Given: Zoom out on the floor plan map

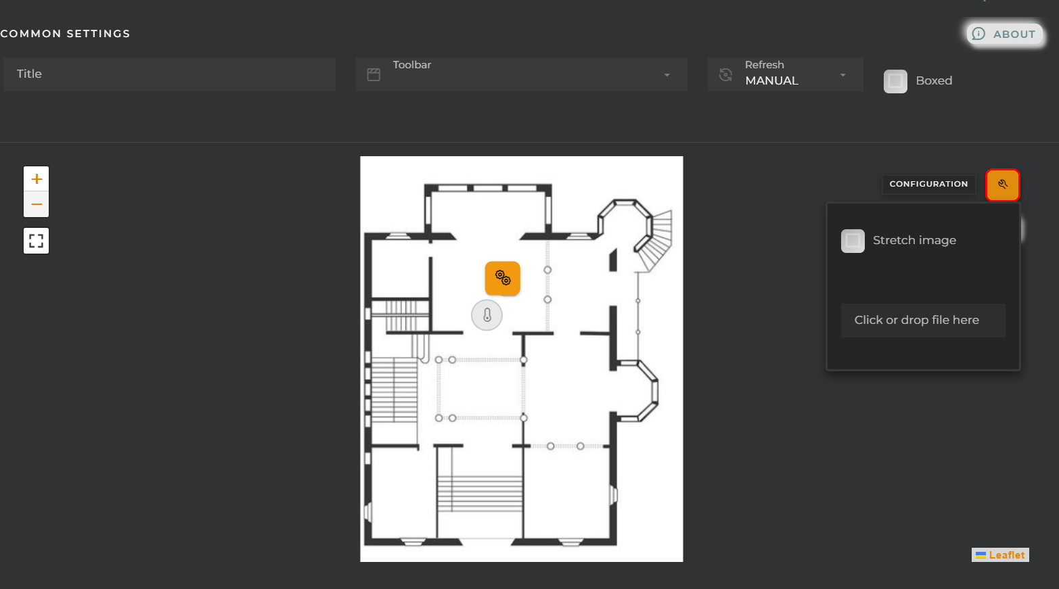Looking at the screenshot, I should pyautogui.click(x=37, y=204).
